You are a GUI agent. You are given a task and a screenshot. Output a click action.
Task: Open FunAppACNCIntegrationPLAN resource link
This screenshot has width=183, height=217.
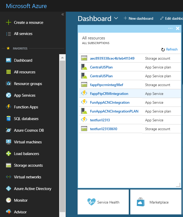tap(114, 111)
